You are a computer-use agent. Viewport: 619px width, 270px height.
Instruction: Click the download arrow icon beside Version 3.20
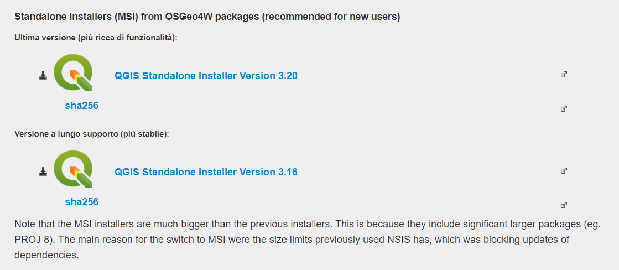pos(43,76)
